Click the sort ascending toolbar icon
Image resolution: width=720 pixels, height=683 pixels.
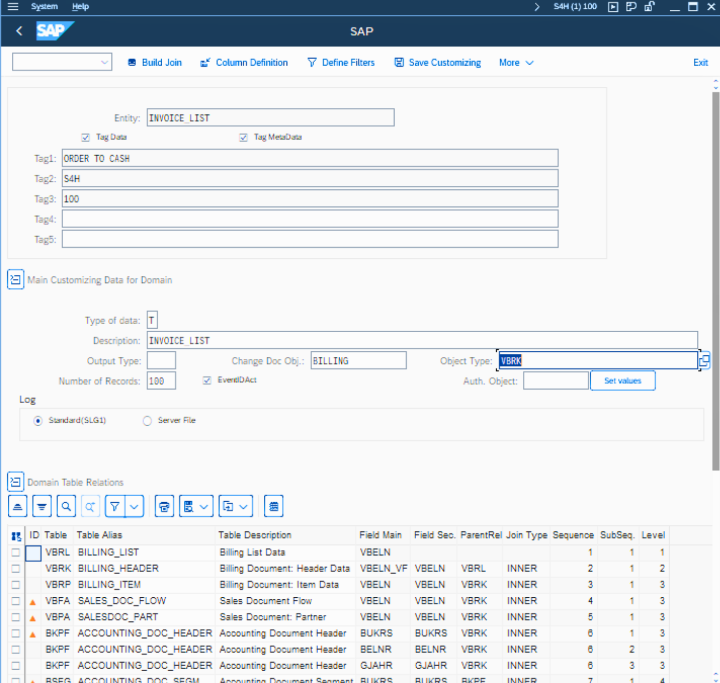[x=18, y=506]
